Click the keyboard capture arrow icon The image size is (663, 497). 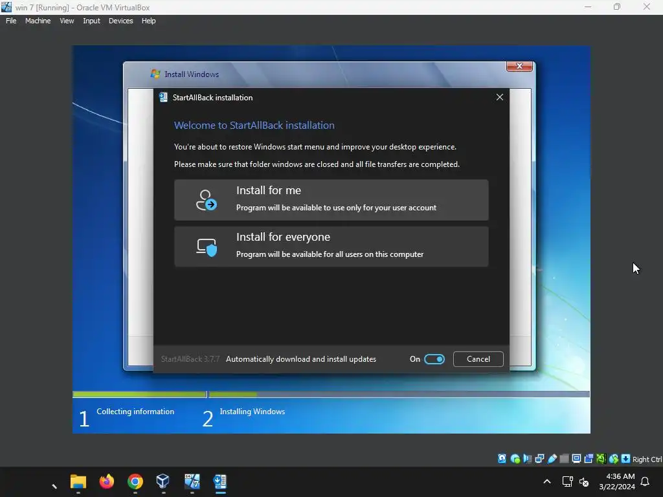click(626, 459)
